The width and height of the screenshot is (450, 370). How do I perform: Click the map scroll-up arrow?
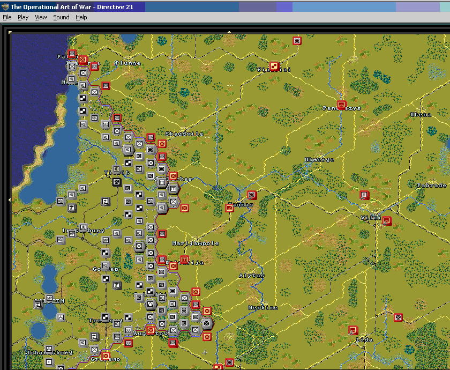[229, 32]
